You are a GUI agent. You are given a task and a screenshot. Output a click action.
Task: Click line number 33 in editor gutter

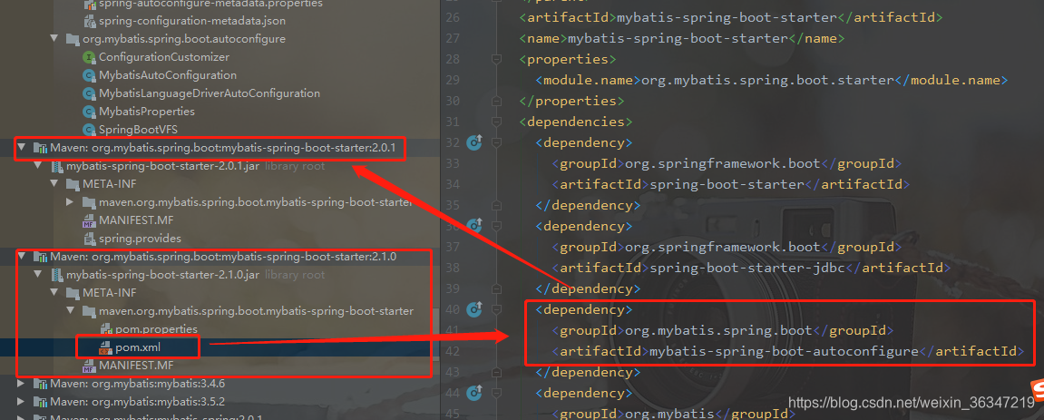[x=452, y=164]
